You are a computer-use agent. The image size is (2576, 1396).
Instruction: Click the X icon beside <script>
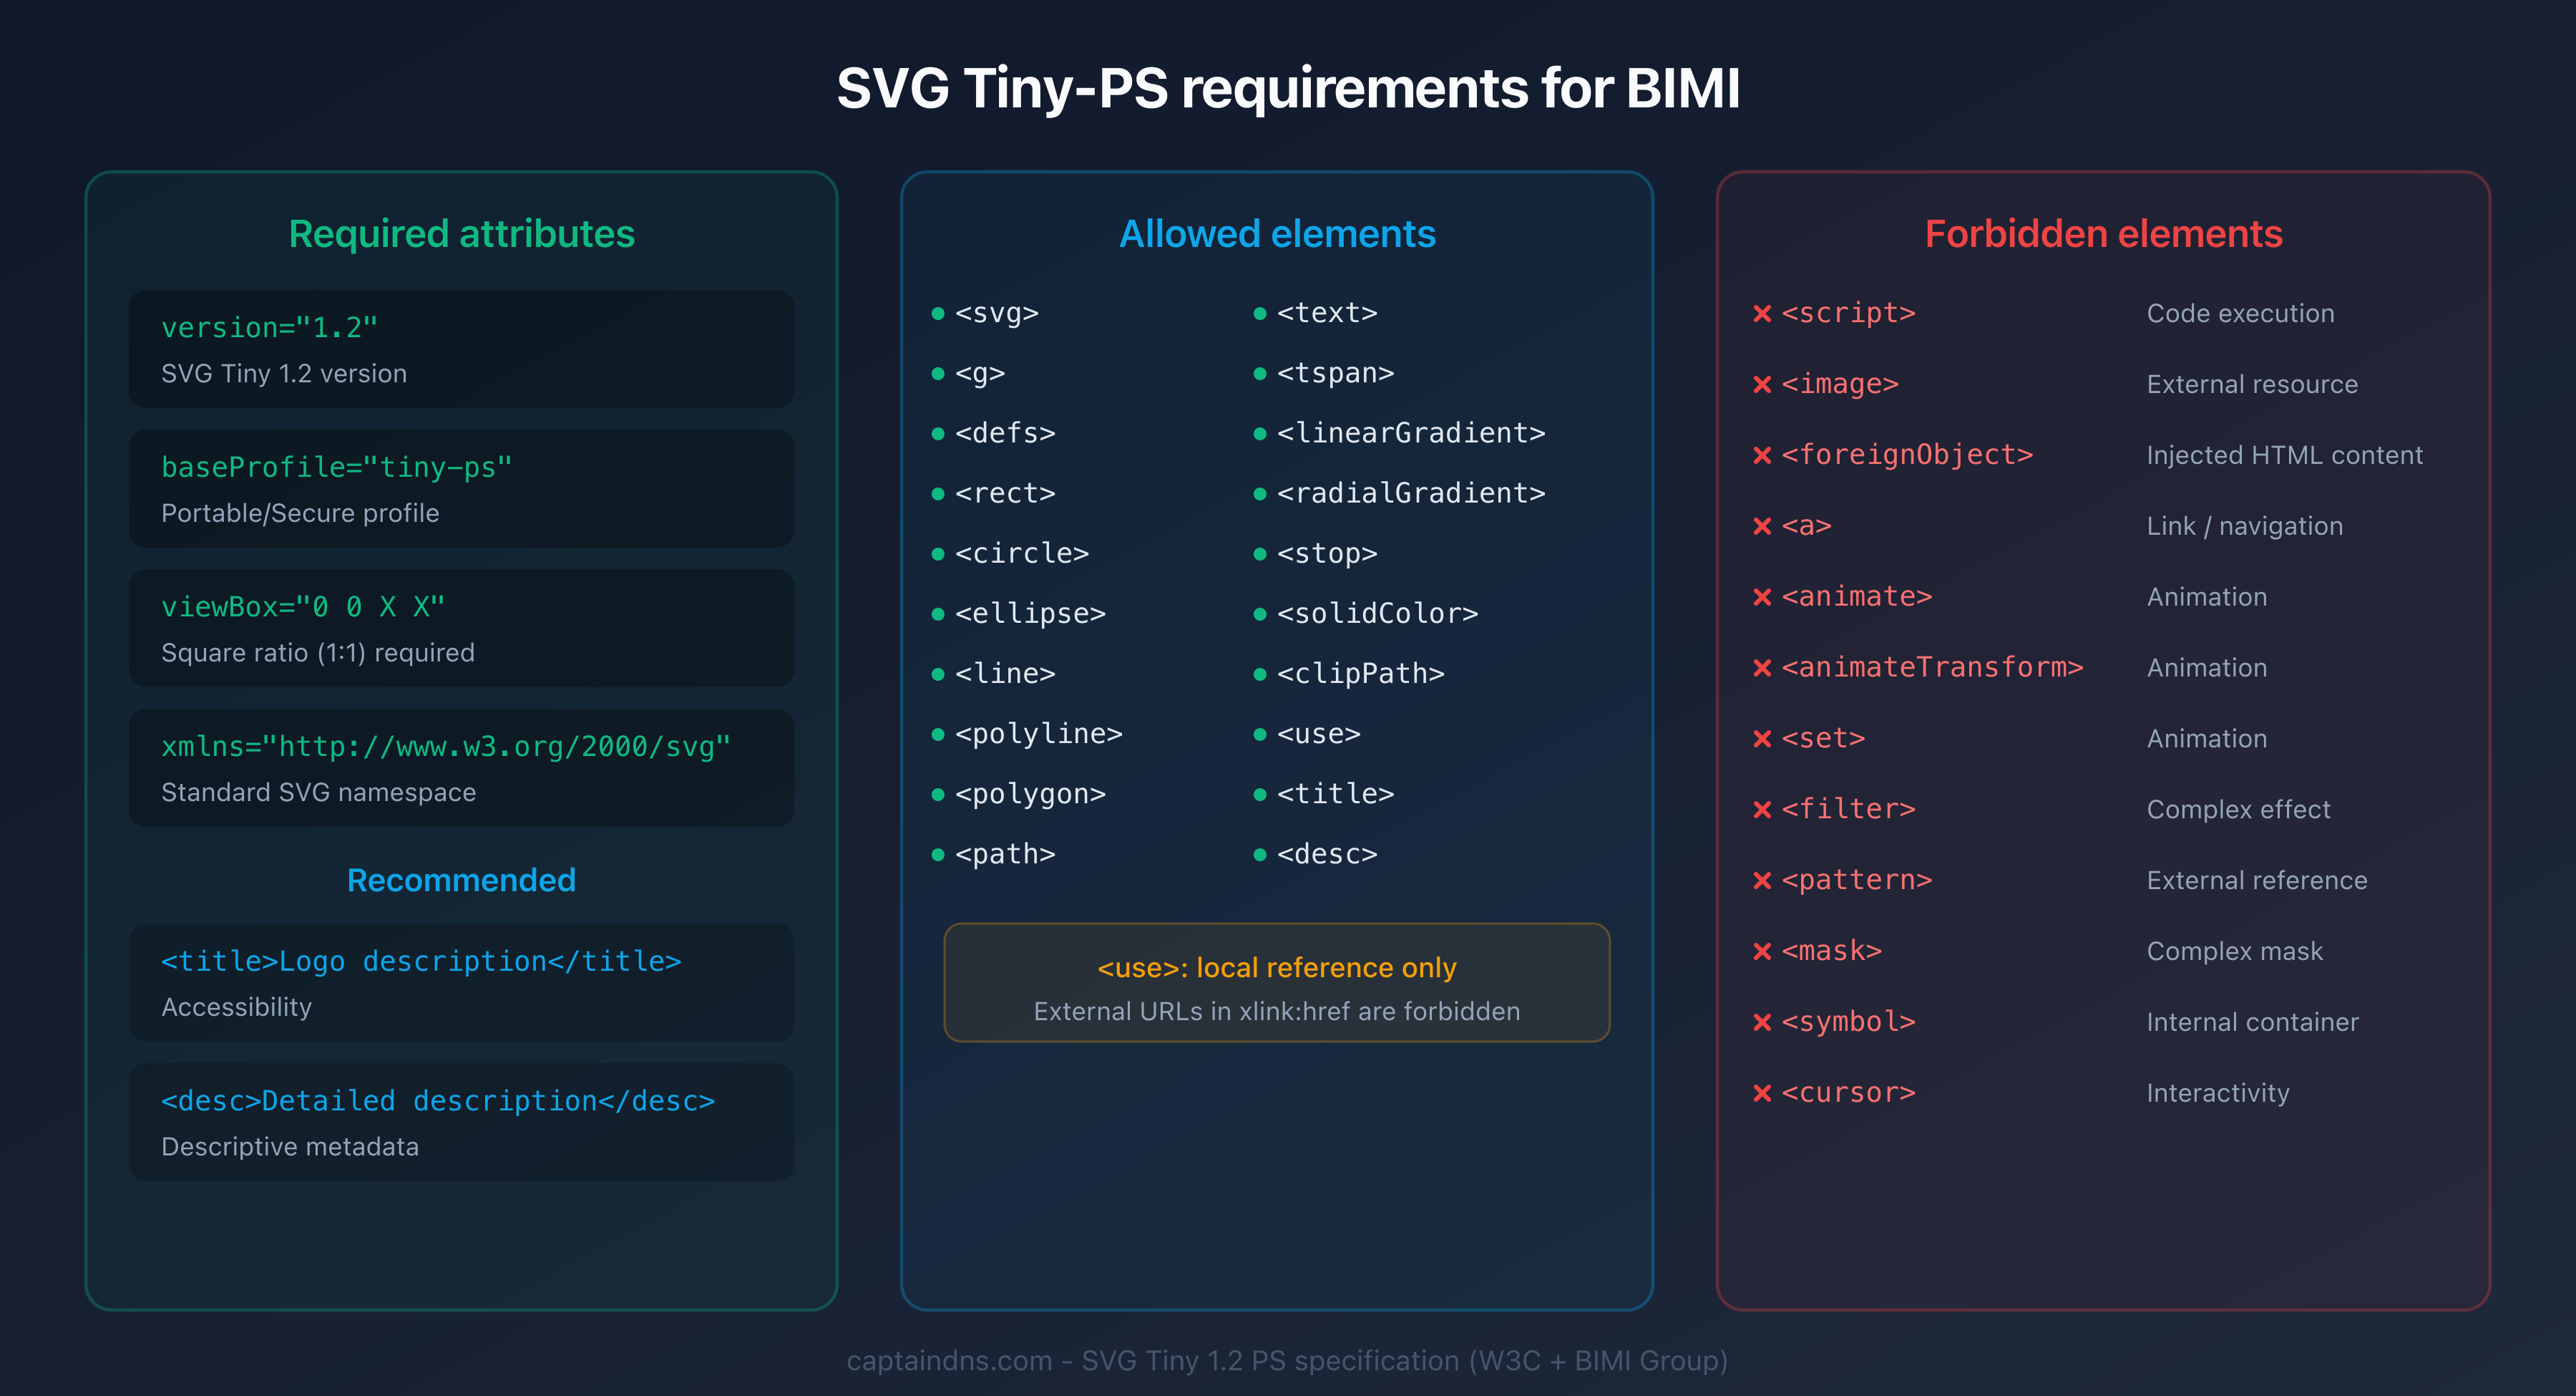pyautogui.click(x=1763, y=314)
